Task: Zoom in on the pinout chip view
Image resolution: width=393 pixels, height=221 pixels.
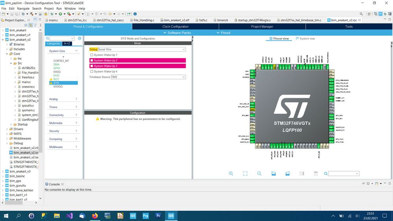Action: (x=231, y=173)
